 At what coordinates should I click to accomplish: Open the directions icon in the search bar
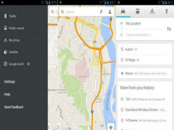(x=101, y=12)
